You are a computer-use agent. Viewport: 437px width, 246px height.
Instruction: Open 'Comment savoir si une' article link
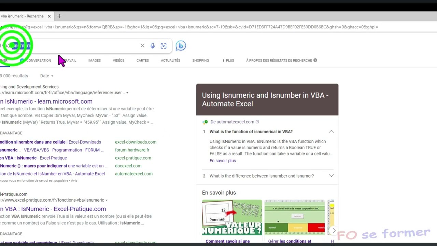(x=227, y=241)
